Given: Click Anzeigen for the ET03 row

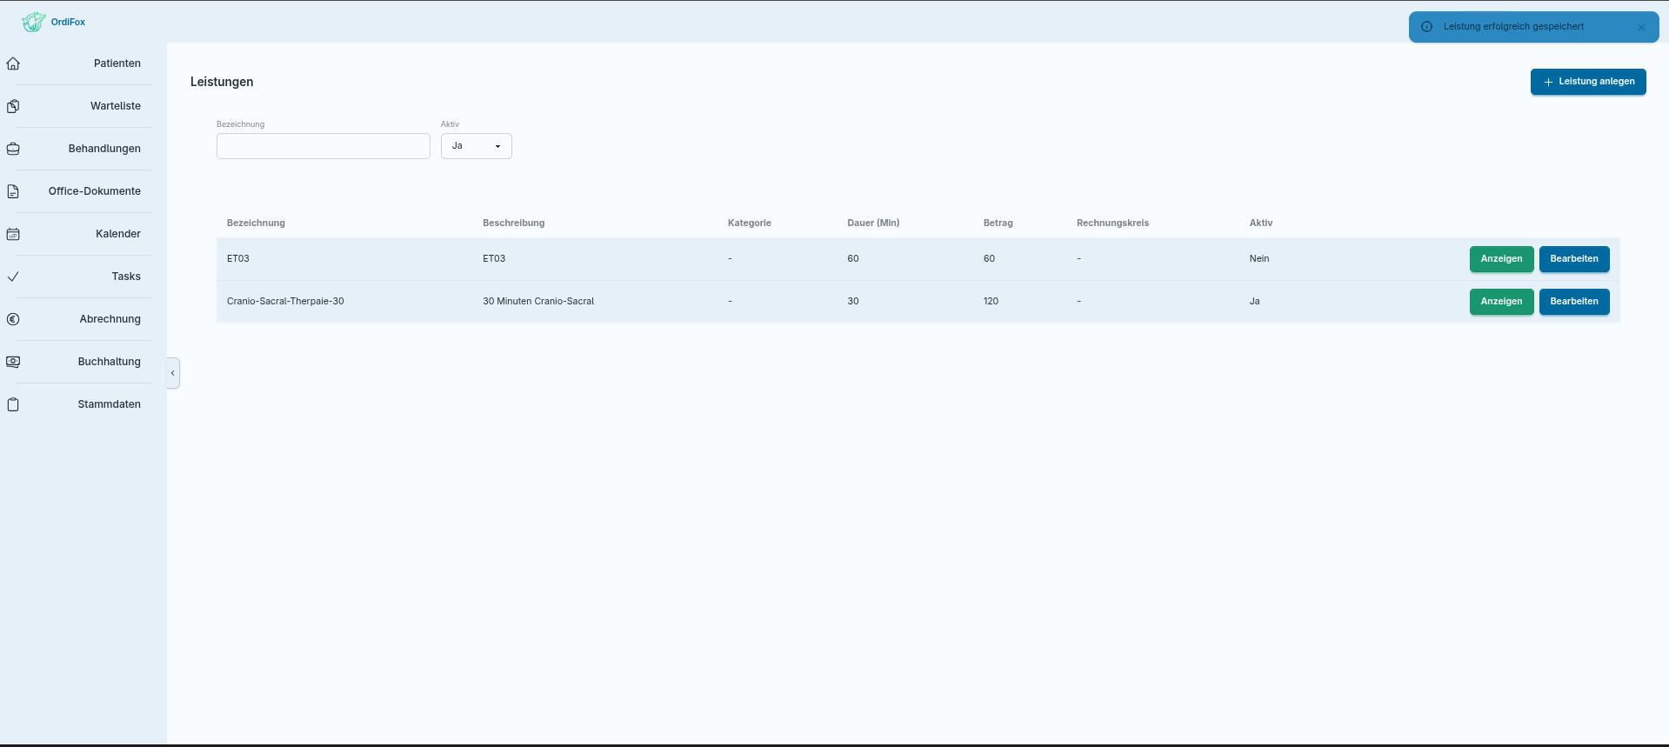Looking at the screenshot, I should coord(1501,259).
